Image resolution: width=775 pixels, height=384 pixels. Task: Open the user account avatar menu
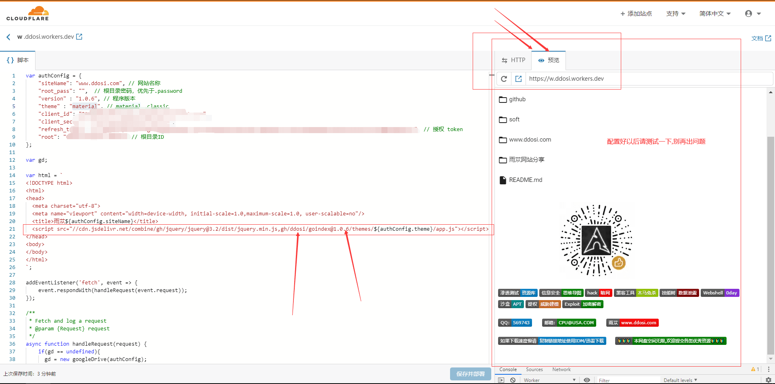click(x=753, y=13)
